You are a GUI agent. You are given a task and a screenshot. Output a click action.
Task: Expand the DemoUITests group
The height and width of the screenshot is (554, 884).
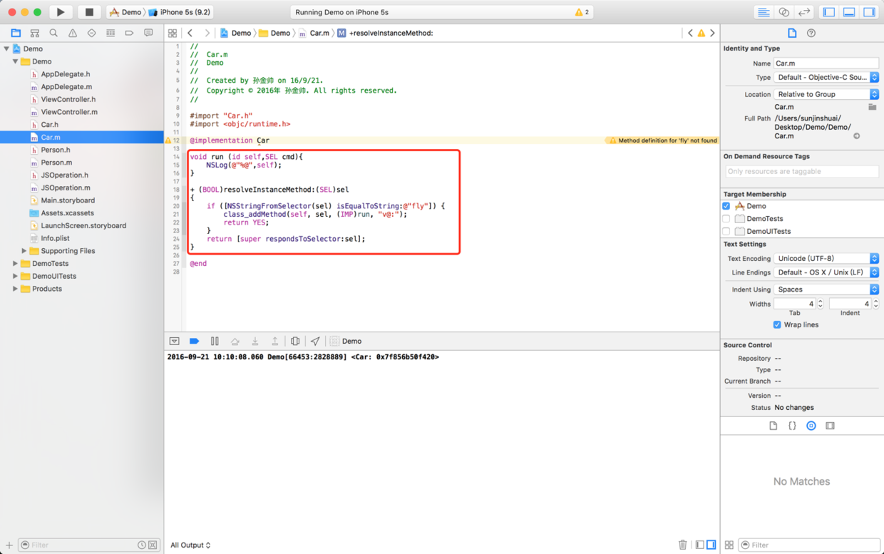click(x=15, y=276)
